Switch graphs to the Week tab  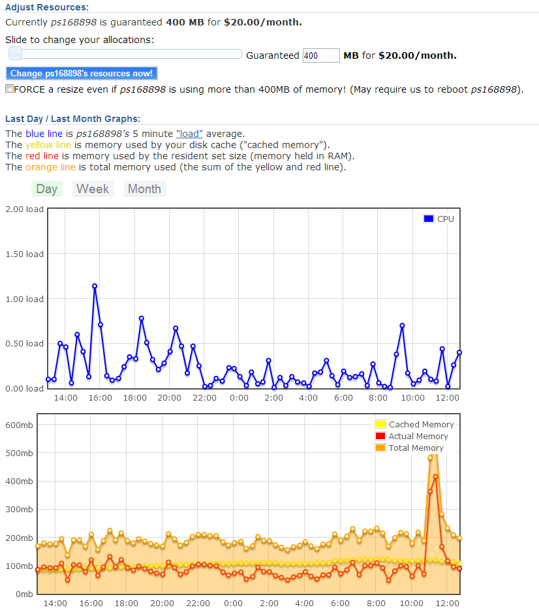[x=93, y=189]
